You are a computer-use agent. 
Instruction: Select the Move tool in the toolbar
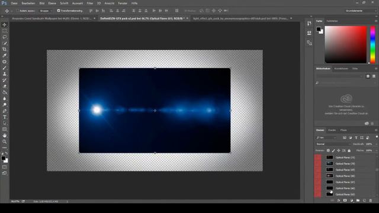point(4,25)
